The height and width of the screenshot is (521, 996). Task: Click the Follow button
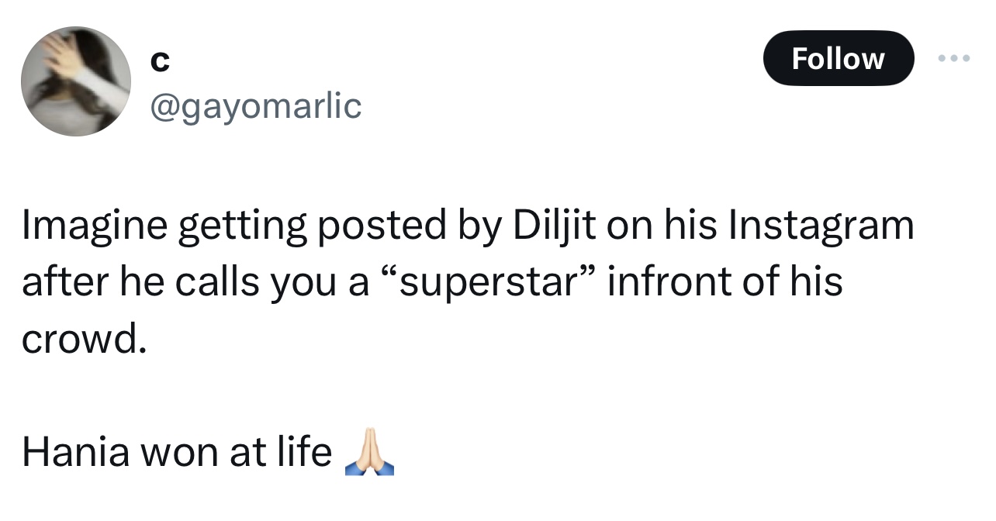[838, 59]
